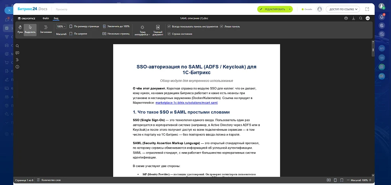Image resolution: width=391 pixels, height=185 pixels.
Task: Expand the arrow next to РЕДАКТИРОВАТЬ
Action: click(x=290, y=9)
